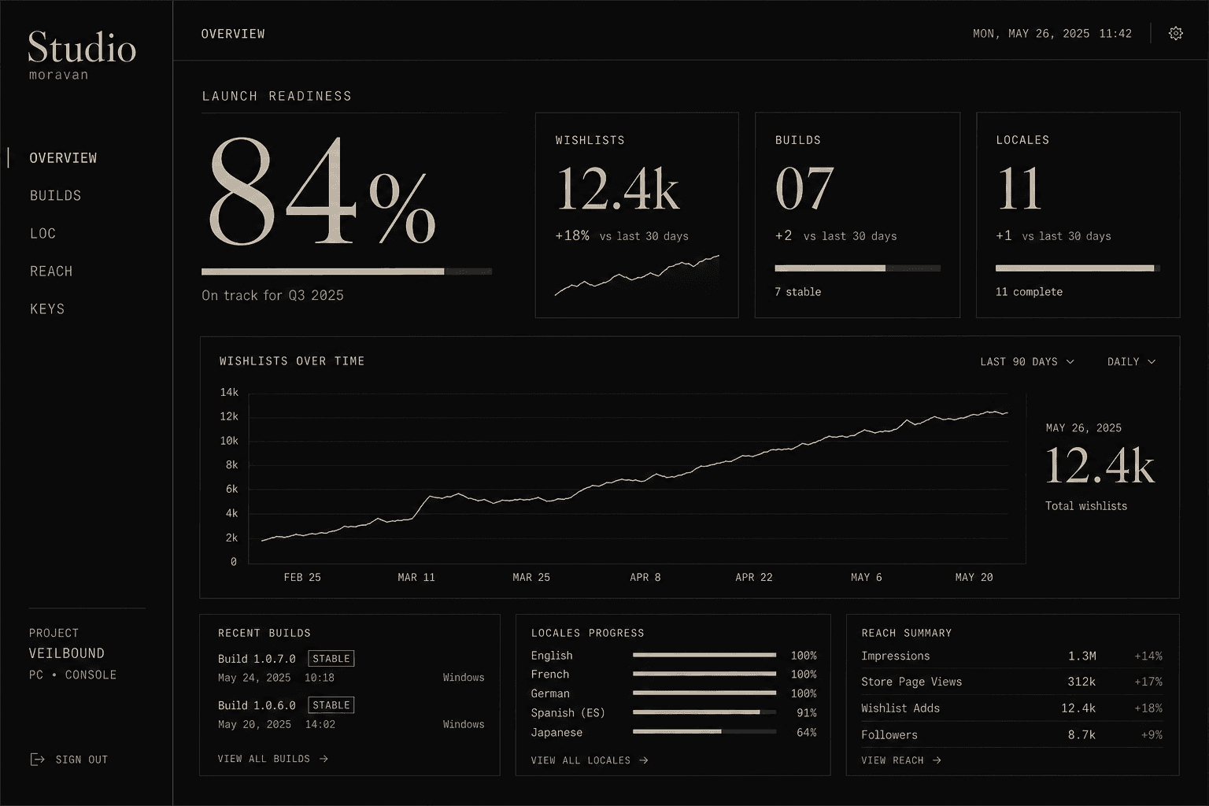Click the English locale label
The height and width of the screenshot is (806, 1209).
pos(552,656)
